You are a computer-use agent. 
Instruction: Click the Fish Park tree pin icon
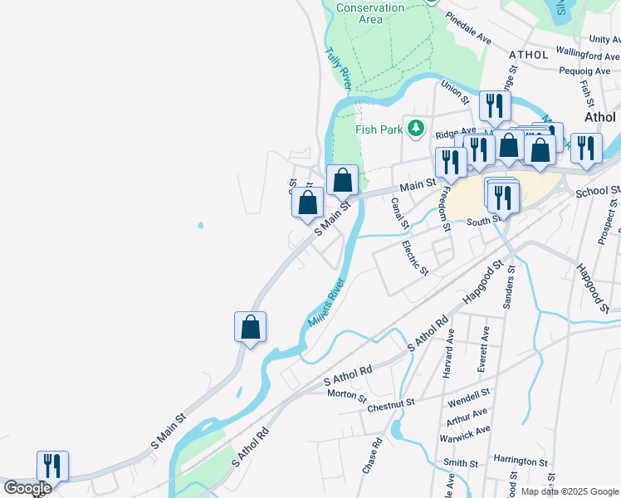pos(415,129)
